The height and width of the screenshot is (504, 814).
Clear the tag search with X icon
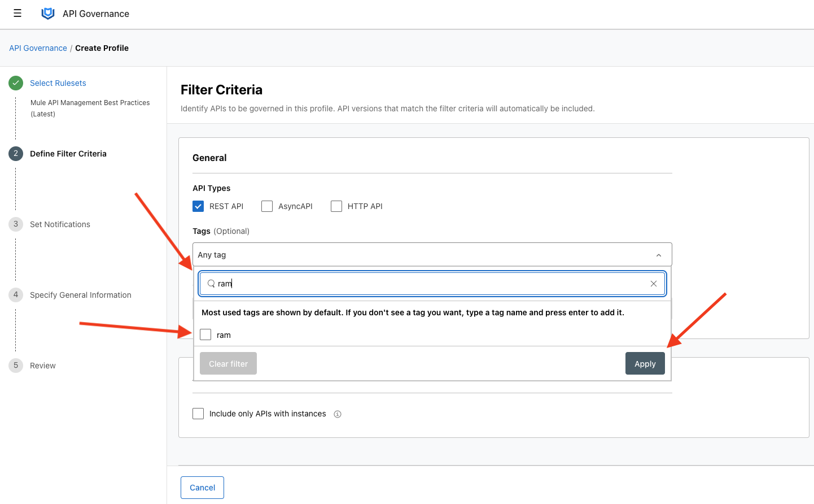pyautogui.click(x=653, y=284)
